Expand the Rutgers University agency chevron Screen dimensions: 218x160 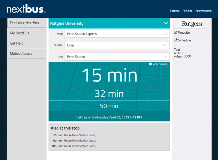pos(166,23)
